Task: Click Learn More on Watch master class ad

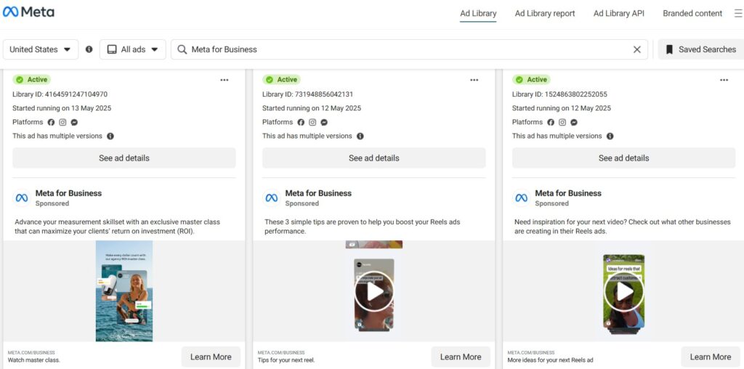Action: (x=211, y=357)
